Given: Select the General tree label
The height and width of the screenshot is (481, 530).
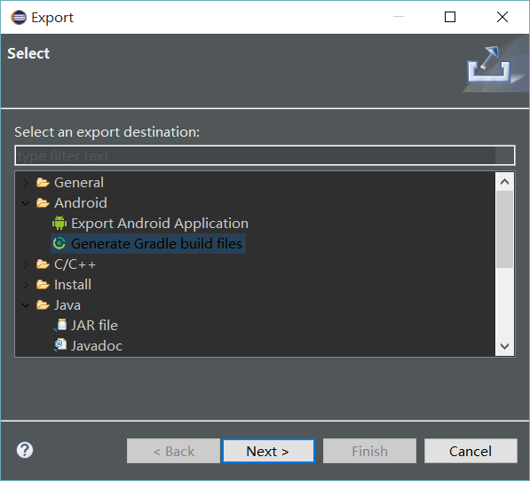Looking at the screenshot, I should pyautogui.click(x=79, y=183).
